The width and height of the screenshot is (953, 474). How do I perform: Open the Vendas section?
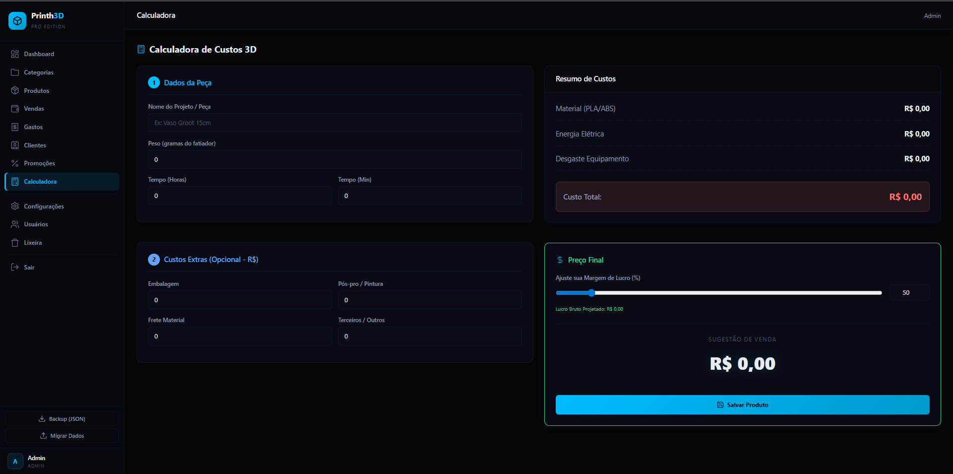62,109
